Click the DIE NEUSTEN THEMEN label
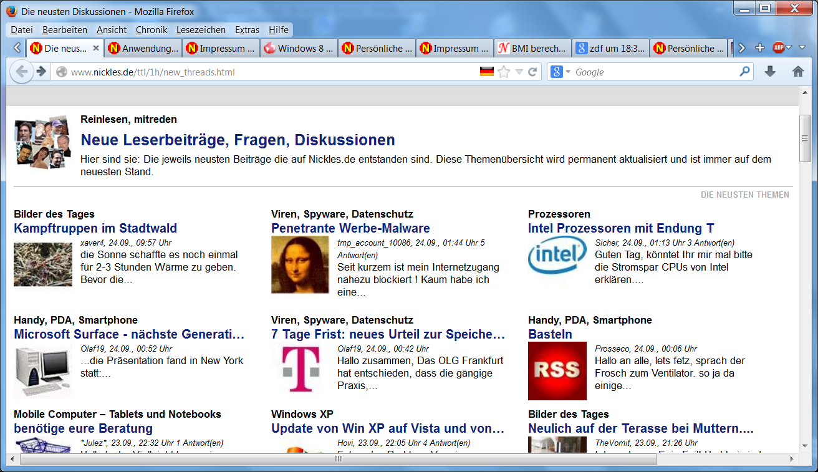 pos(745,195)
